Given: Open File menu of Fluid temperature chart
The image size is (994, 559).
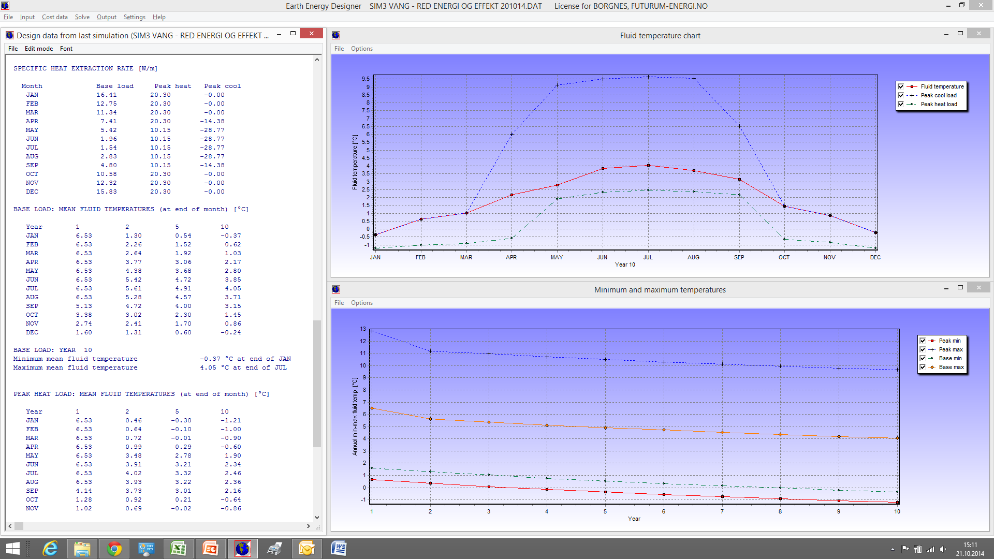Looking at the screenshot, I should (x=339, y=49).
